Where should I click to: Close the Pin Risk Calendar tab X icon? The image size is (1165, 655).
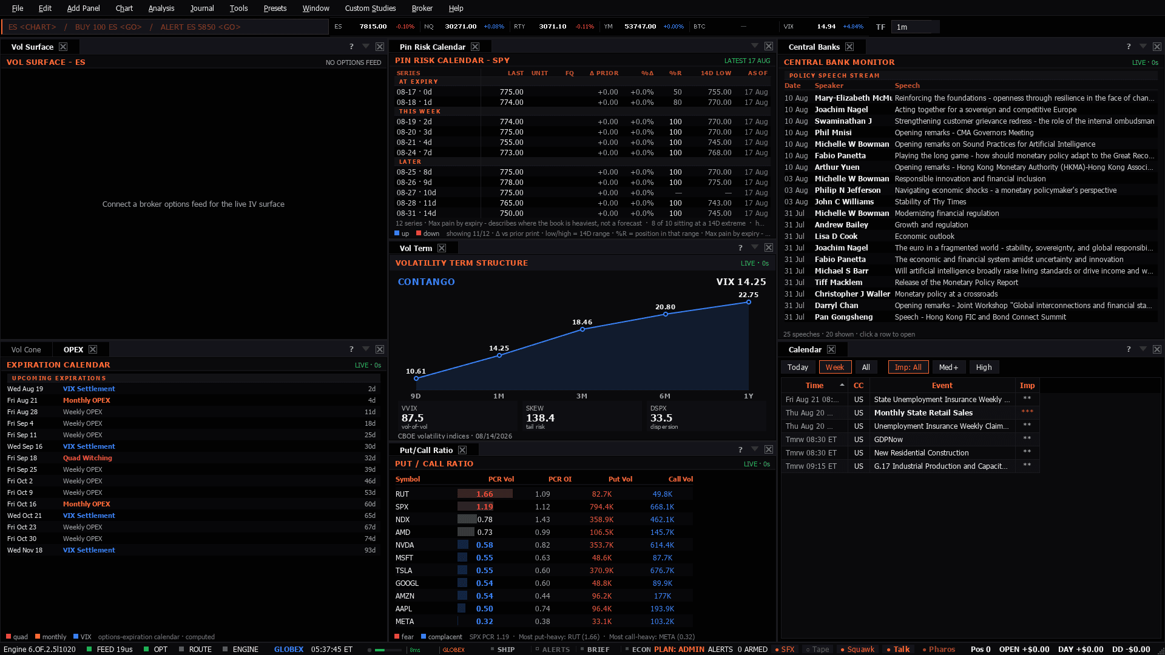[x=475, y=47]
